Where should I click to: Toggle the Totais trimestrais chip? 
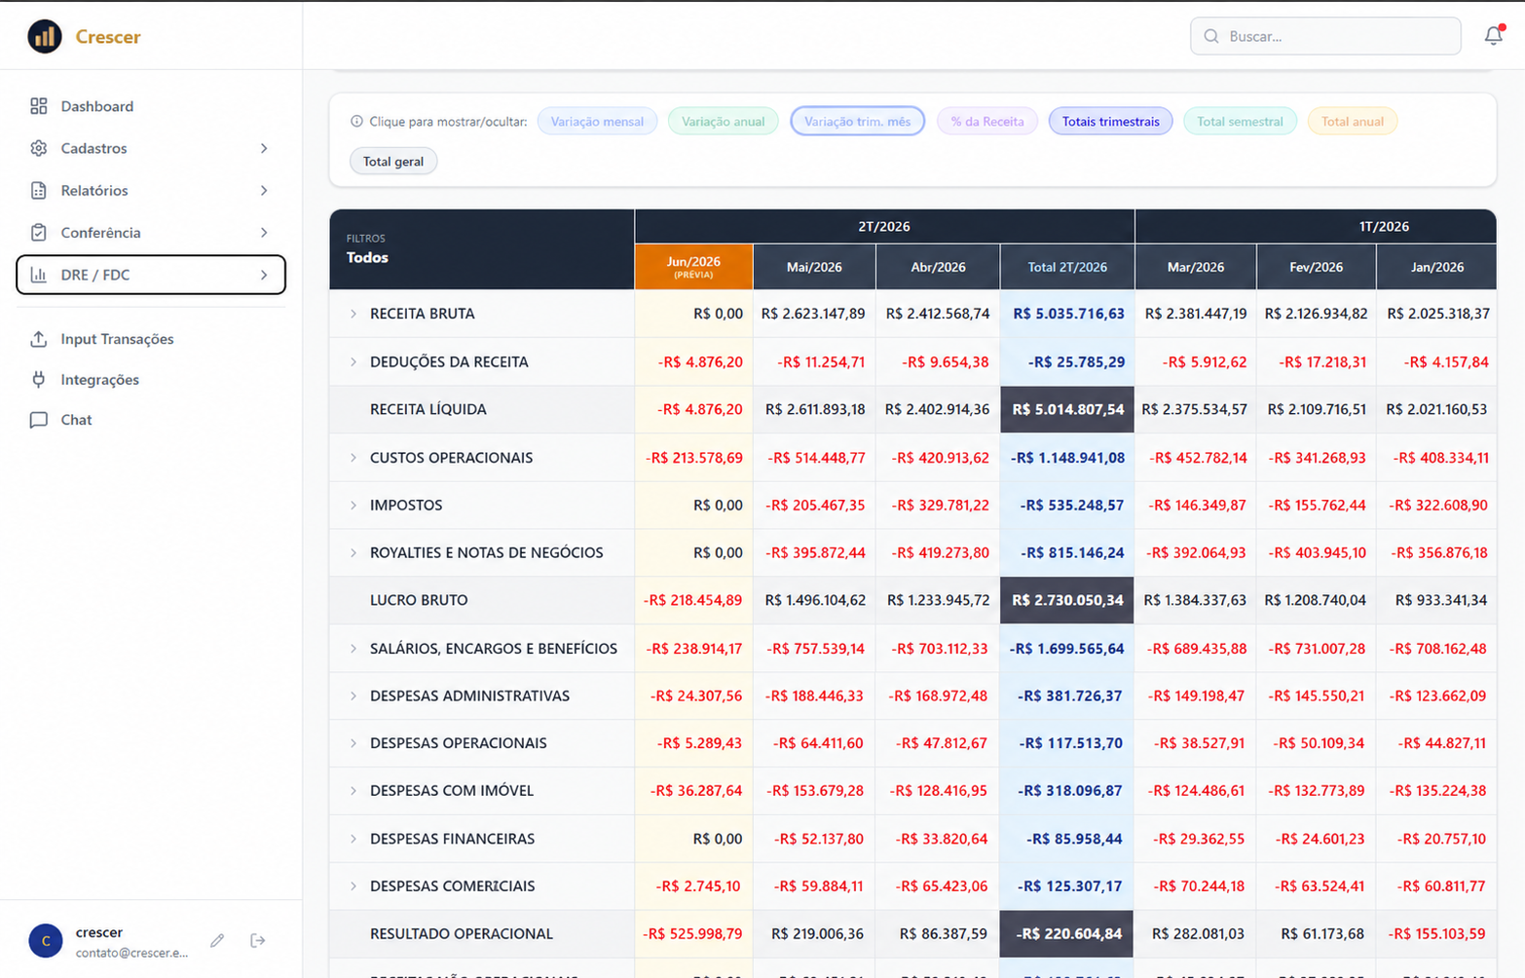coord(1110,122)
